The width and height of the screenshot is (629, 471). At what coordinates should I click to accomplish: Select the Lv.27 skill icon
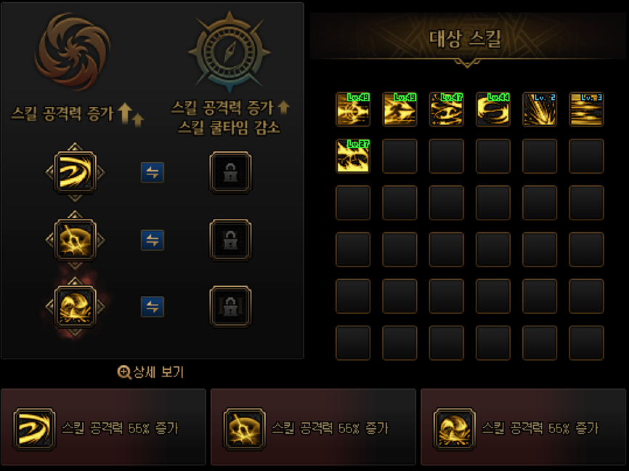coord(352,156)
